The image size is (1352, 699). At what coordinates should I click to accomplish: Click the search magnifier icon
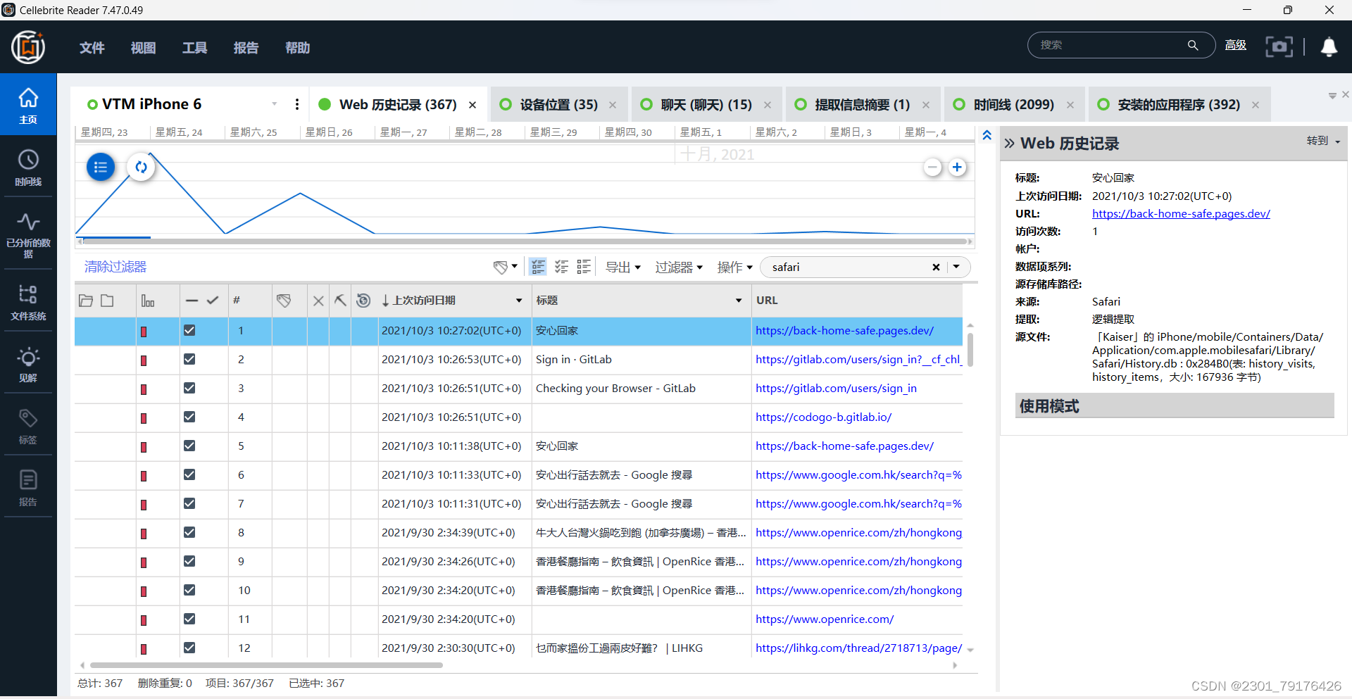1193,45
